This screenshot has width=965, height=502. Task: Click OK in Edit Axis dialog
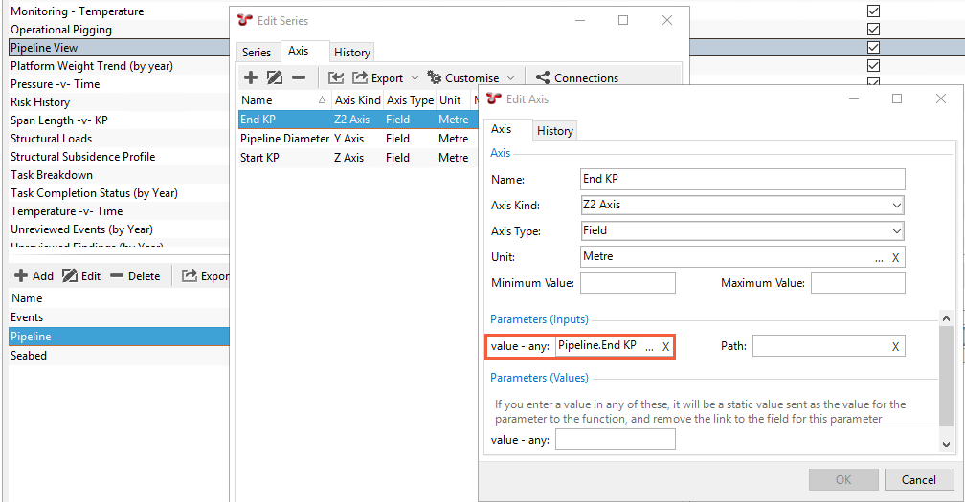tap(843, 479)
